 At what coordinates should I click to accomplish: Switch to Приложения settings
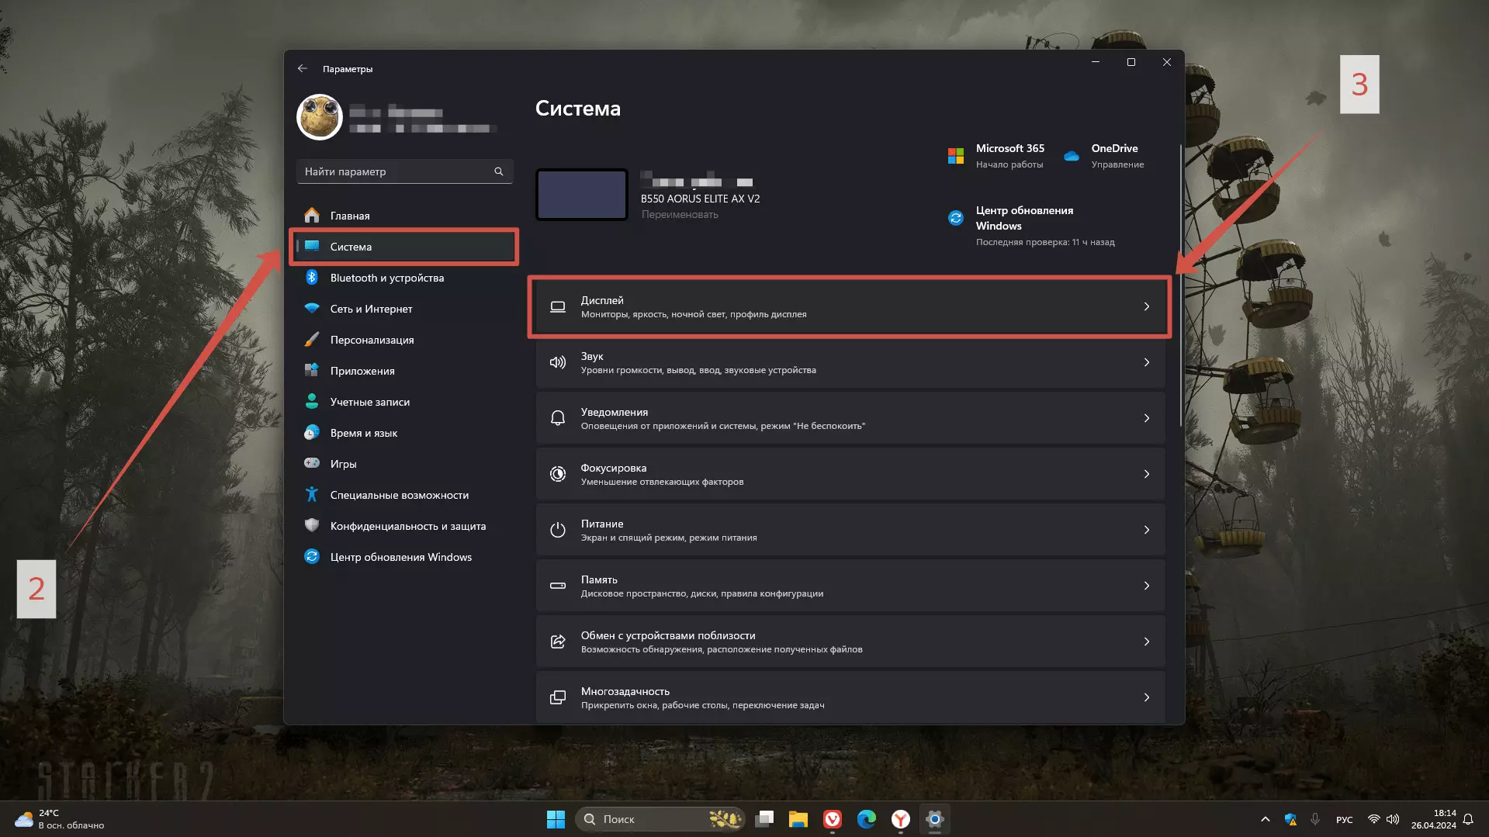(404, 371)
